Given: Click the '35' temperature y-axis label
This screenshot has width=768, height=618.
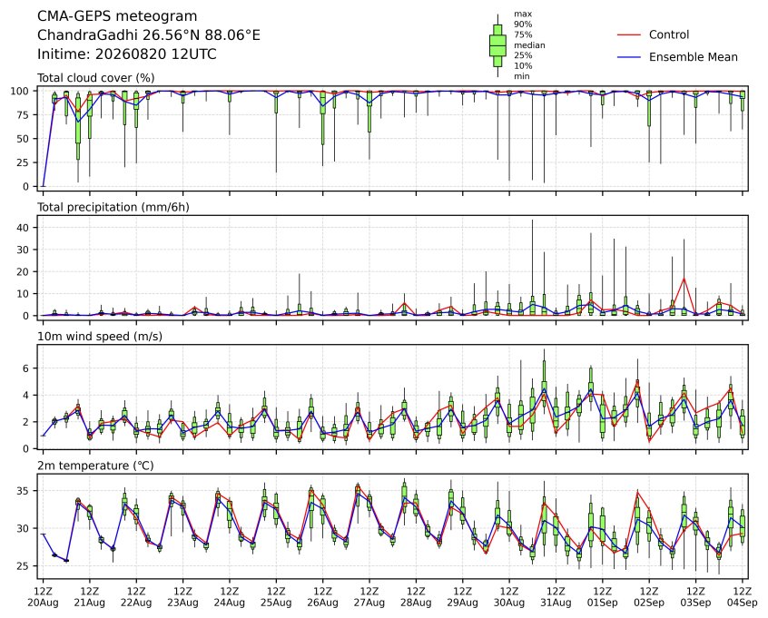Looking at the screenshot, I should [23, 491].
